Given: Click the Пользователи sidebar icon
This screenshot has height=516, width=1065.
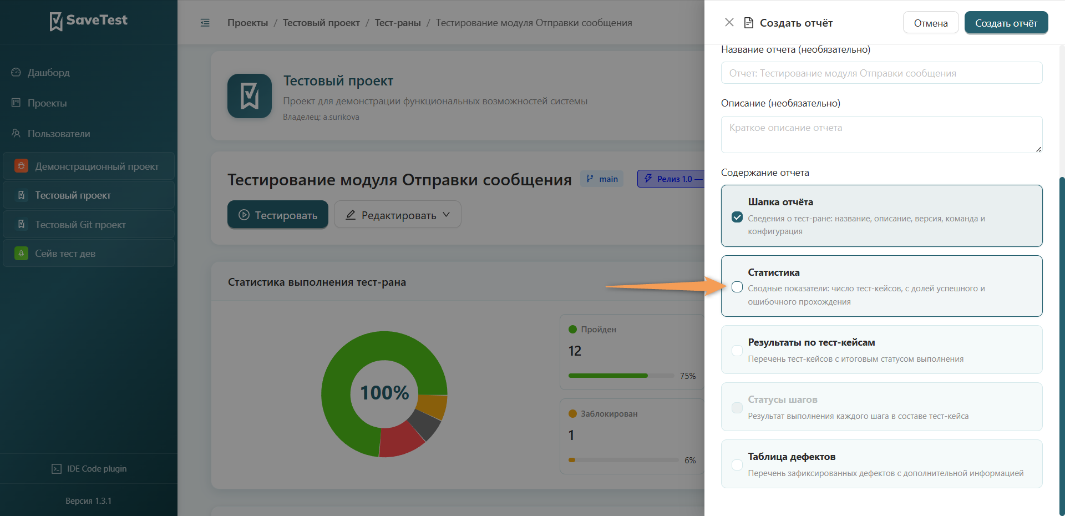Looking at the screenshot, I should pyautogui.click(x=16, y=133).
